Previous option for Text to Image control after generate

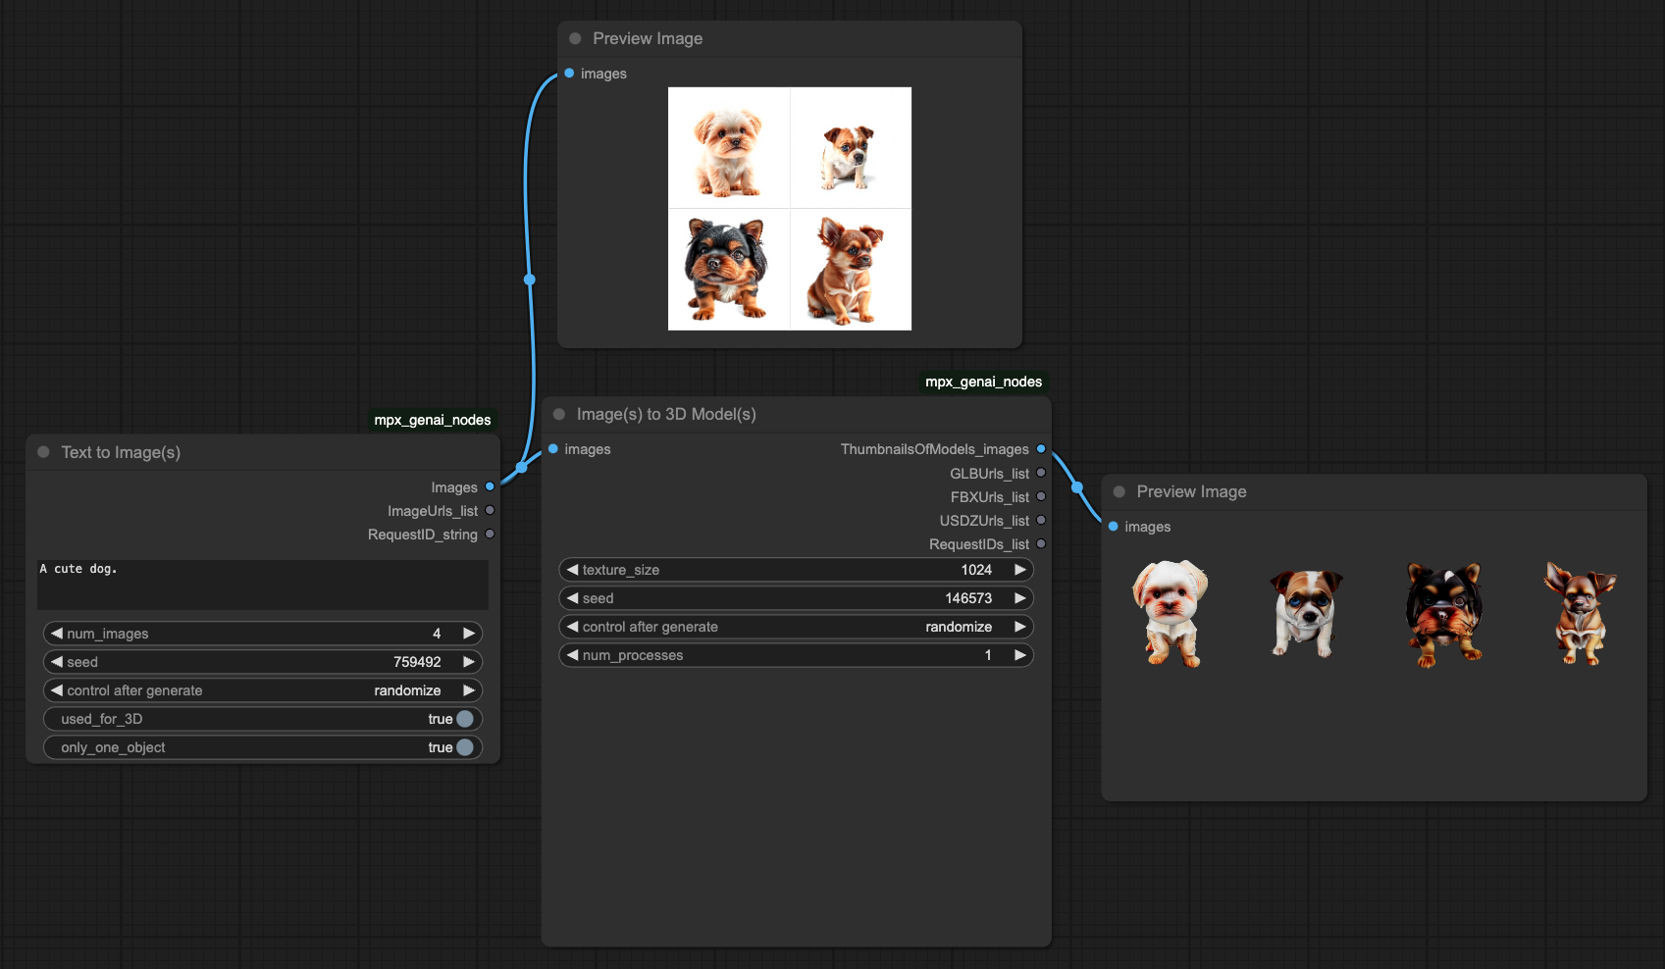coord(57,690)
